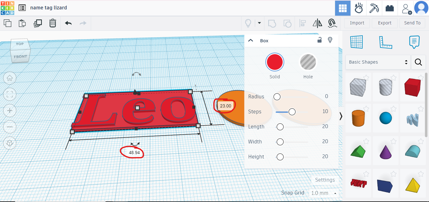
Task: Collapse the Box inspector panel
Action: 251,40
